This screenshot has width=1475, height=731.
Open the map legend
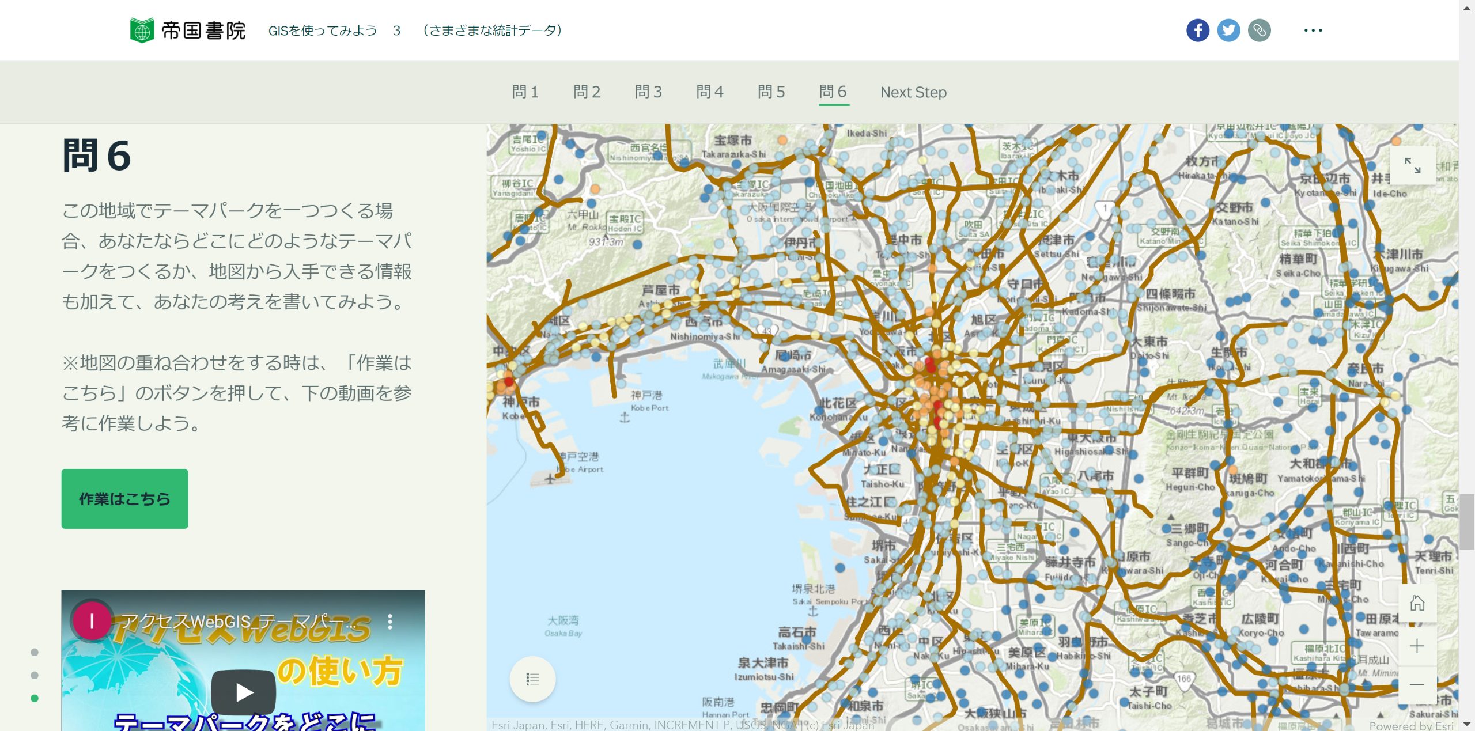pos(532,679)
